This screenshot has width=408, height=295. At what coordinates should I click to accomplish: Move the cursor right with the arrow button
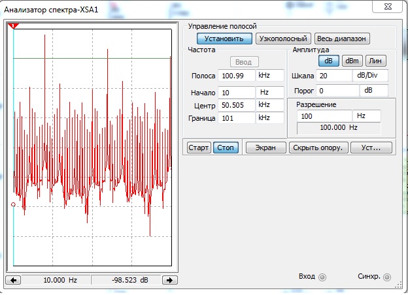click(169, 280)
